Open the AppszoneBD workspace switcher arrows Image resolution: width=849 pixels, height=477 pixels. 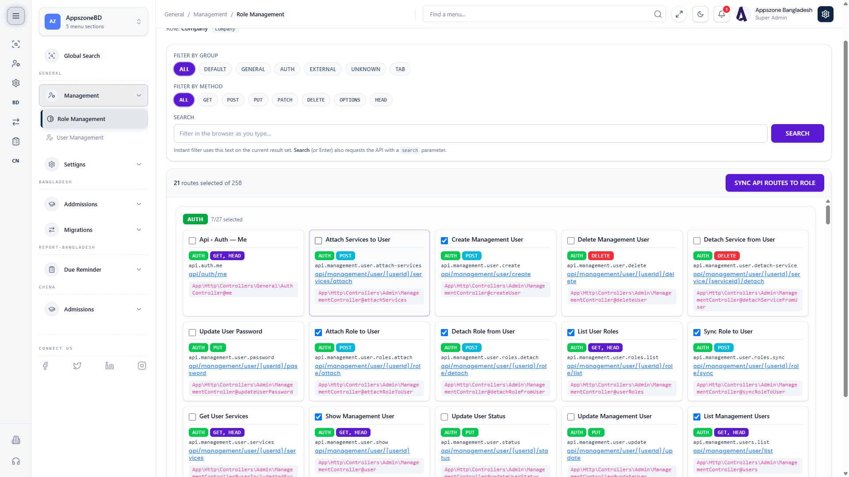tap(139, 21)
